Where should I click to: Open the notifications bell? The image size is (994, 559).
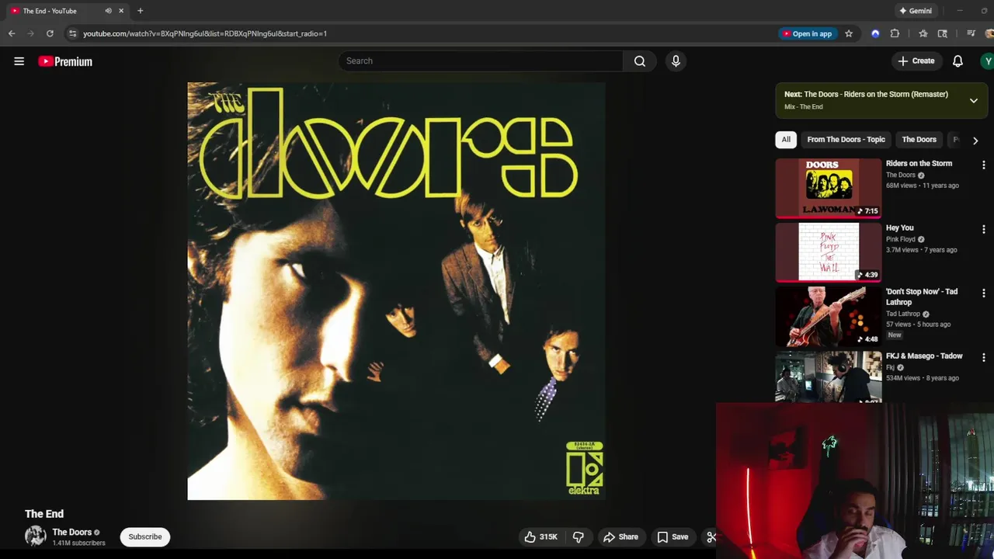[x=958, y=61]
